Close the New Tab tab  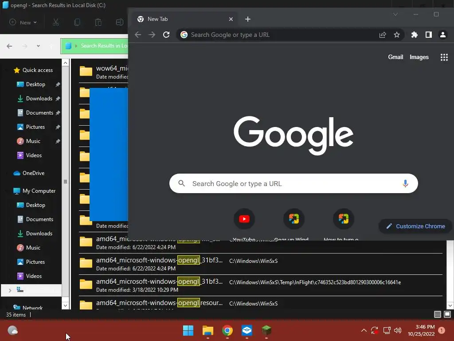231,19
